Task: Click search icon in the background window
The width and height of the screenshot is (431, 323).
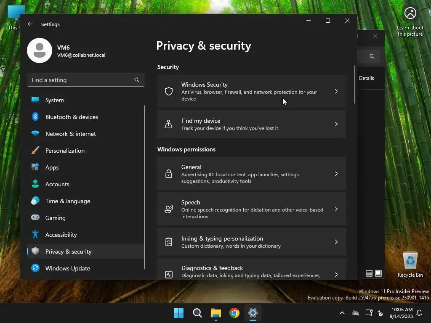Action: [x=372, y=56]
